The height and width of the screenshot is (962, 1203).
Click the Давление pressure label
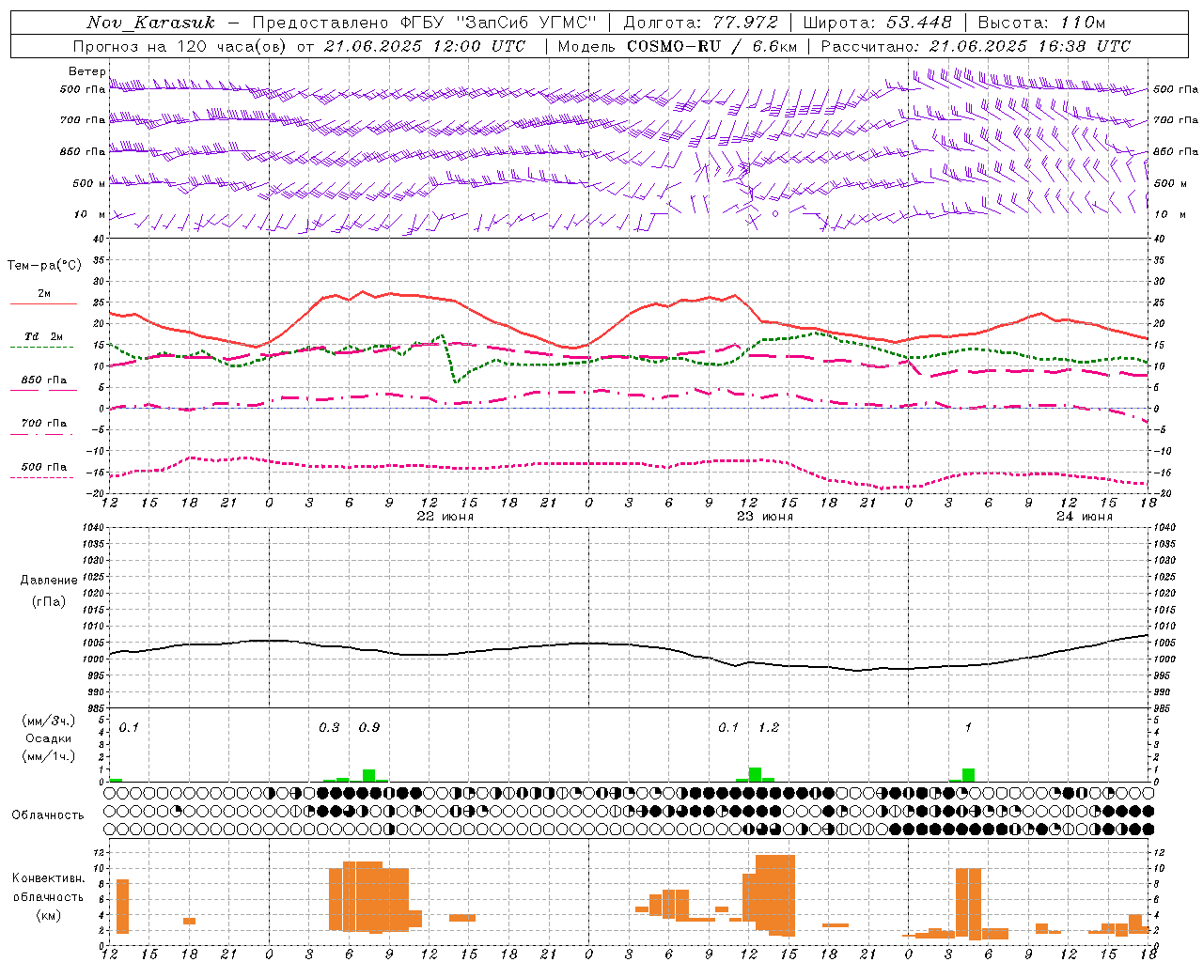pyautogui.click(x=48, y=581)
